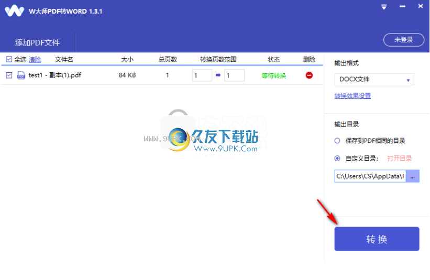Delete test1 file with red remove icon
The height and width of the screenshot is (280, 430).
tap(309, 75)
